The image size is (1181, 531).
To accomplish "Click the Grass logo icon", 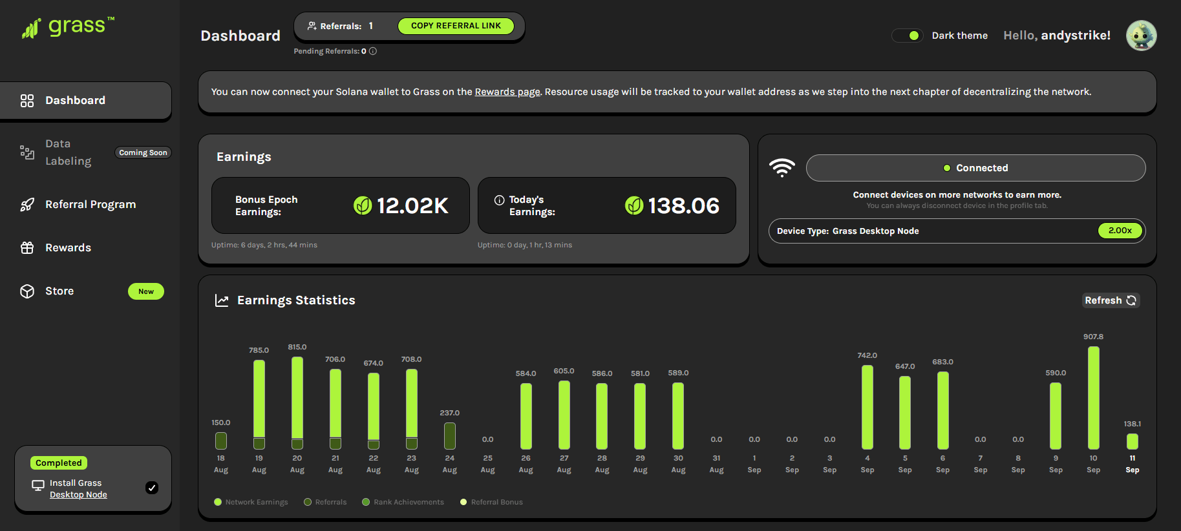I will (31, 28).
